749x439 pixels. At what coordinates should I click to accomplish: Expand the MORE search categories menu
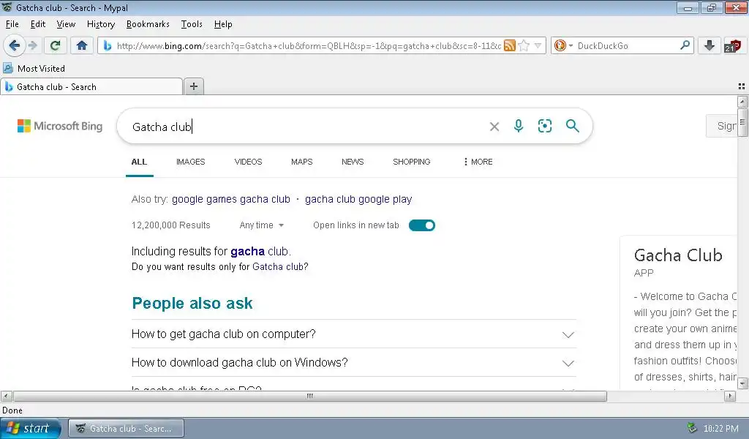[x=478, y=162]
